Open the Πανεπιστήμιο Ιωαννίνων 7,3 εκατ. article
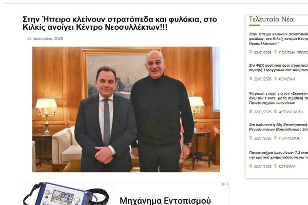308x205 pixels. [278, 155]
